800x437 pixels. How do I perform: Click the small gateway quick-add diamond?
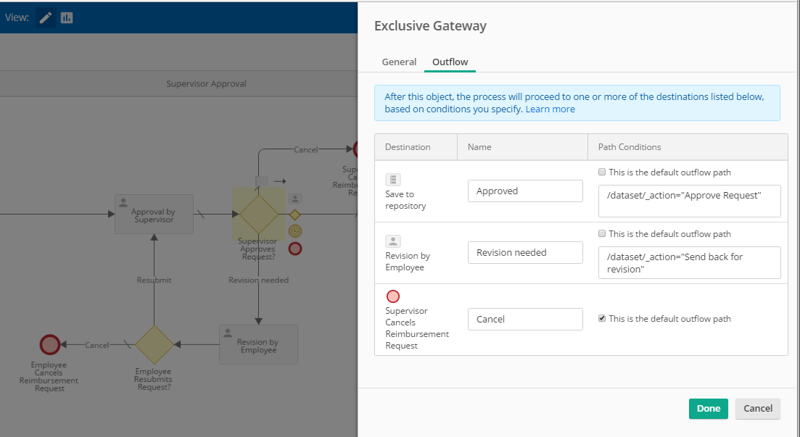295,215
